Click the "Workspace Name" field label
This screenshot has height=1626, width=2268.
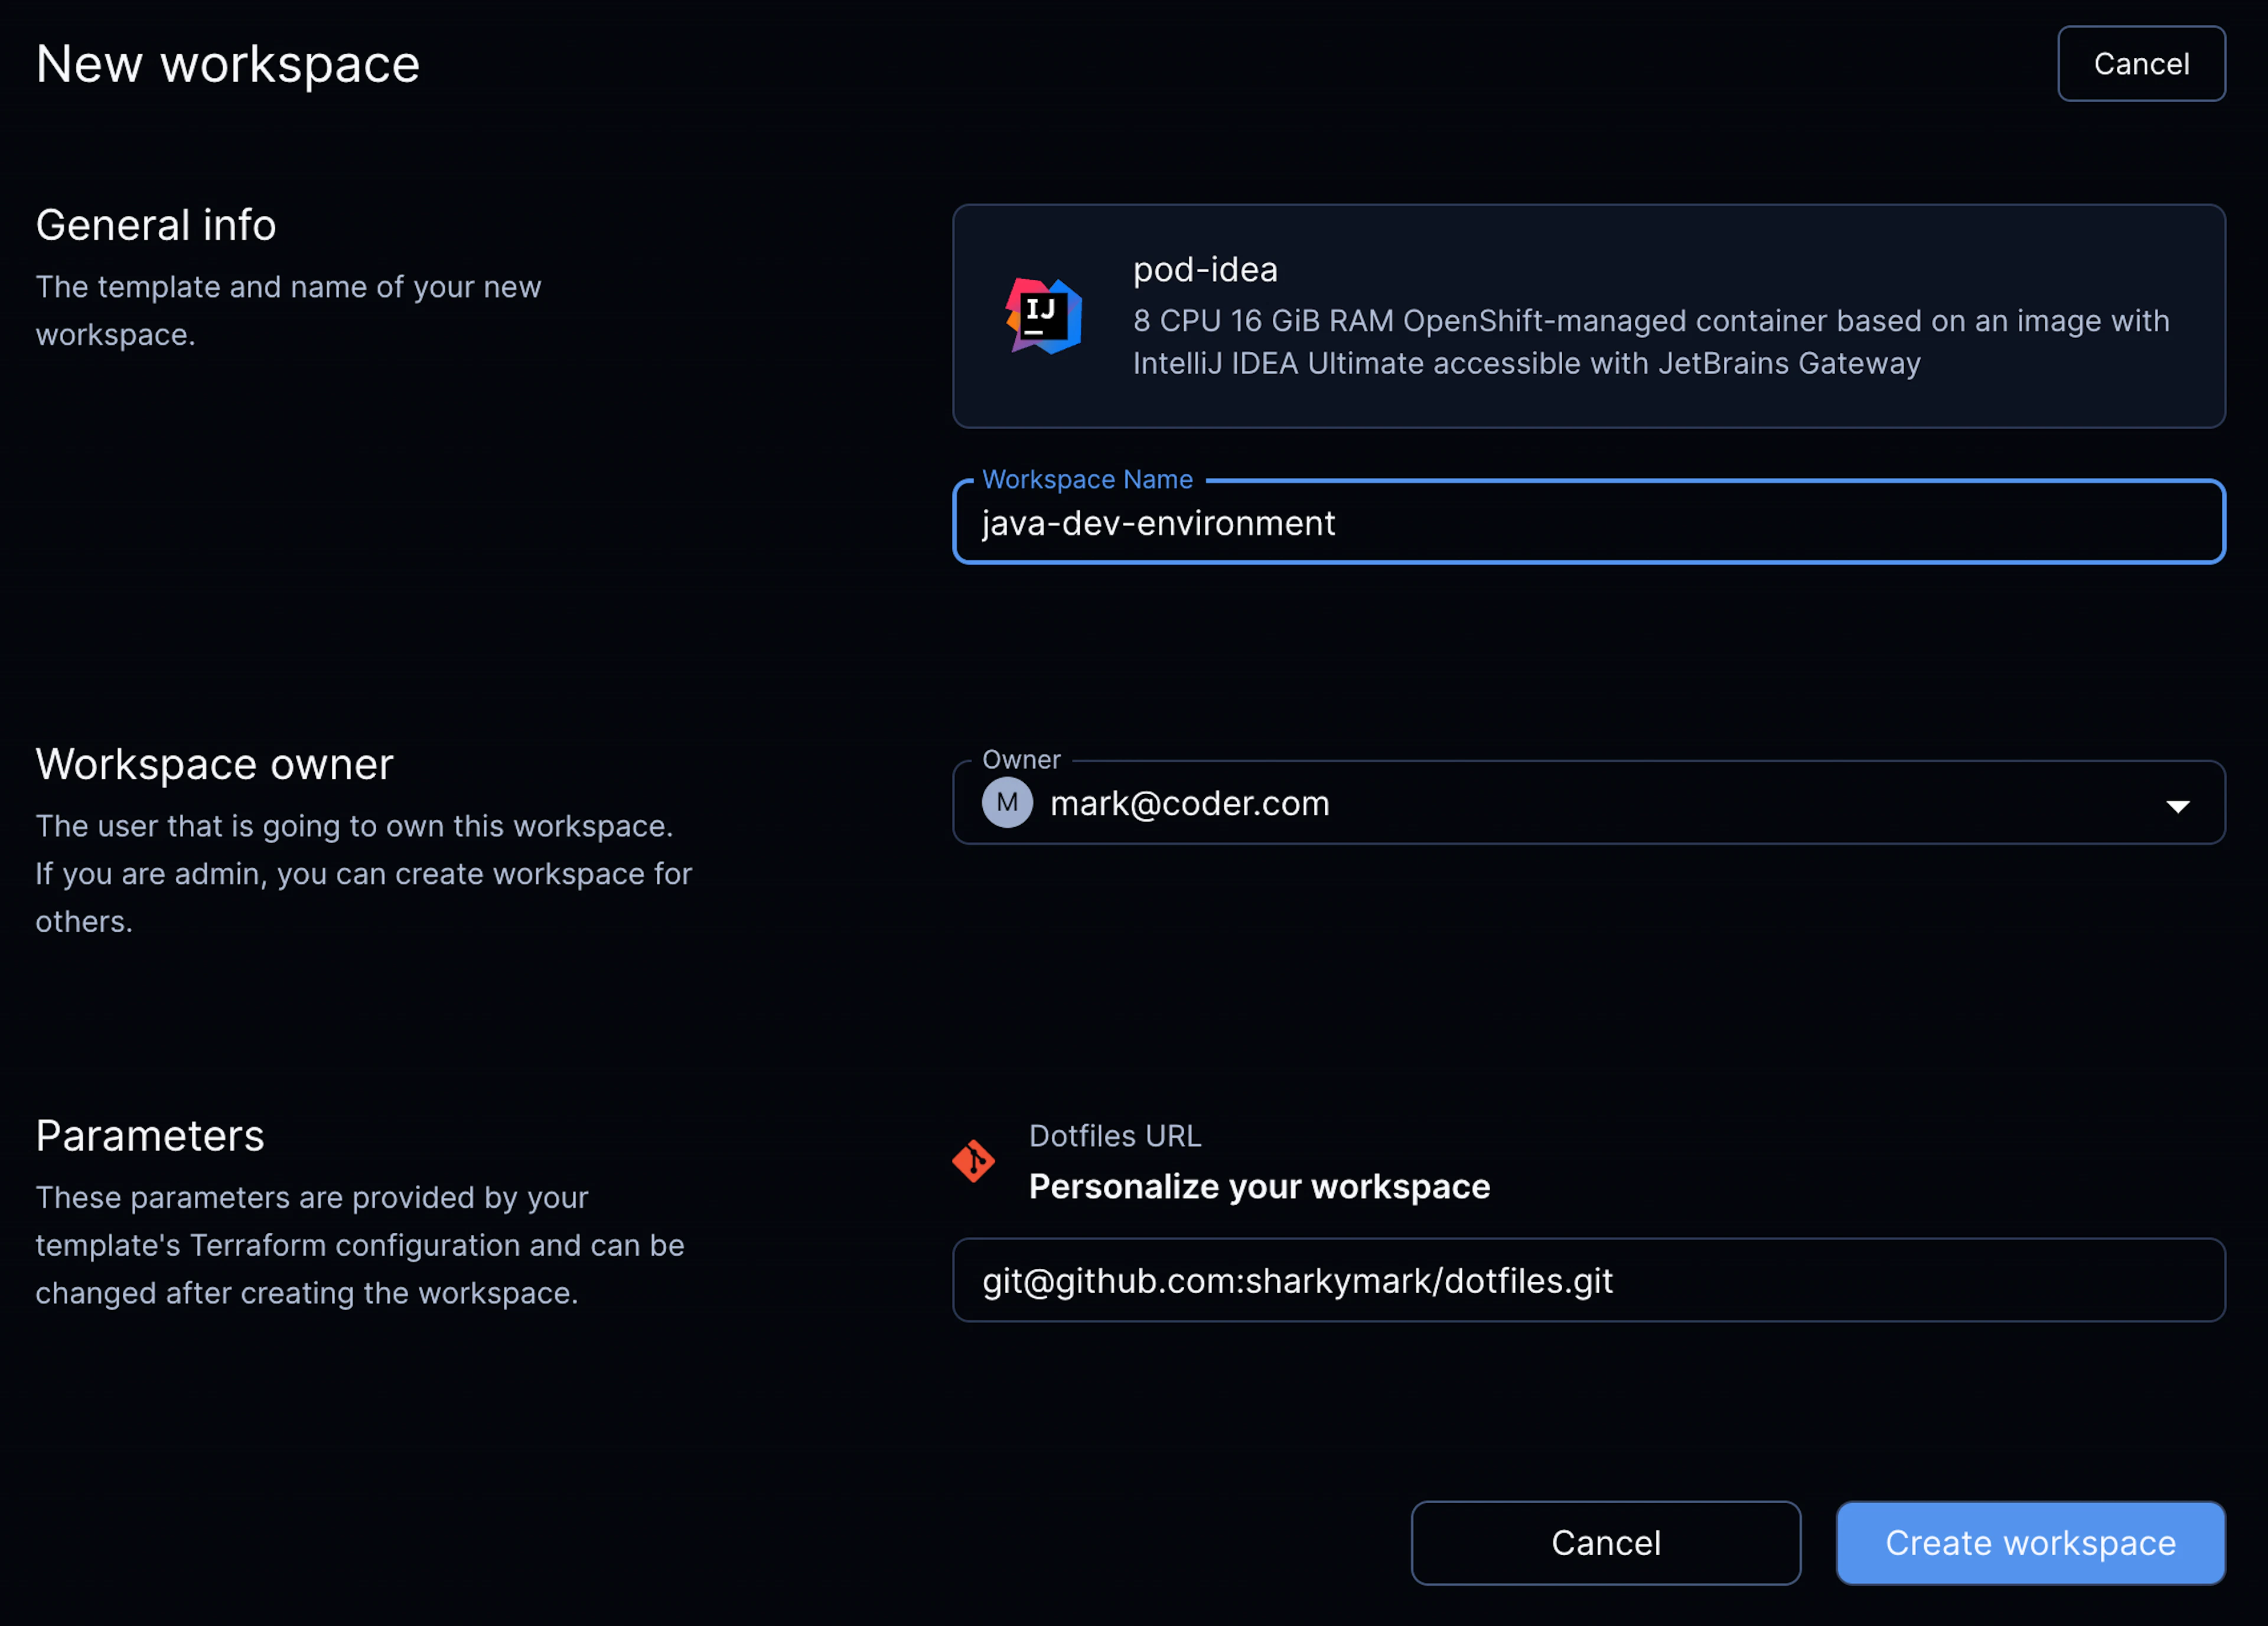click(x=1087, y=479)
